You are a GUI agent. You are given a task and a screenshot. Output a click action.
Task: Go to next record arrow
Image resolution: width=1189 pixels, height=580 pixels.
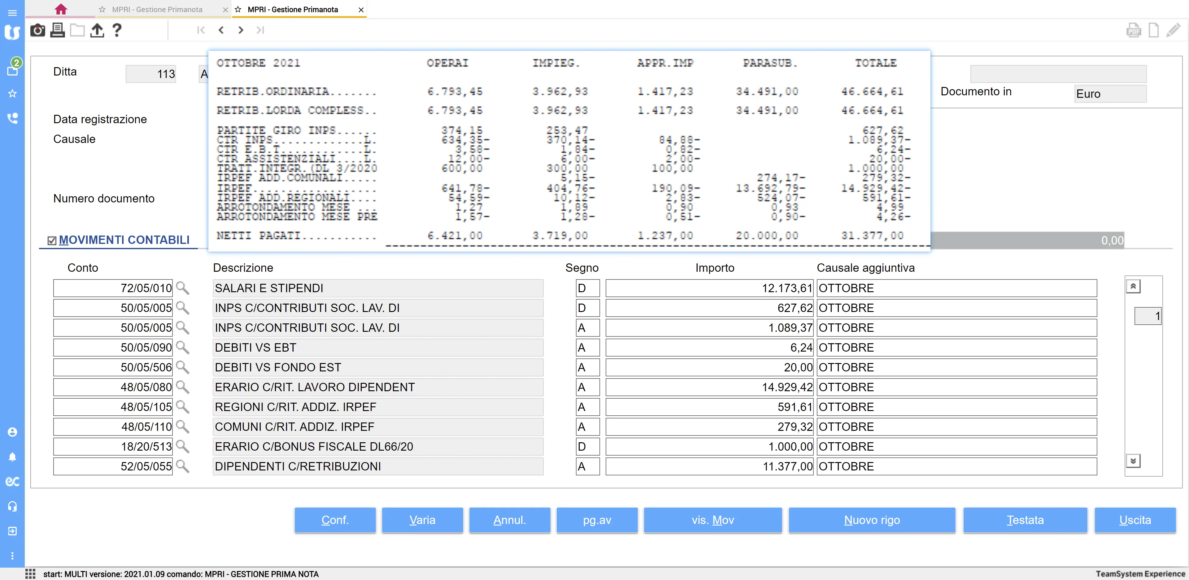(241, 30)
